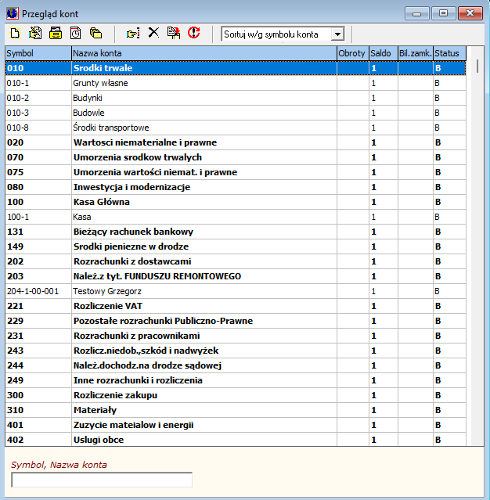Select the Budynki account row
This screenshot has width=490, height=500.
tap(236, 98)
